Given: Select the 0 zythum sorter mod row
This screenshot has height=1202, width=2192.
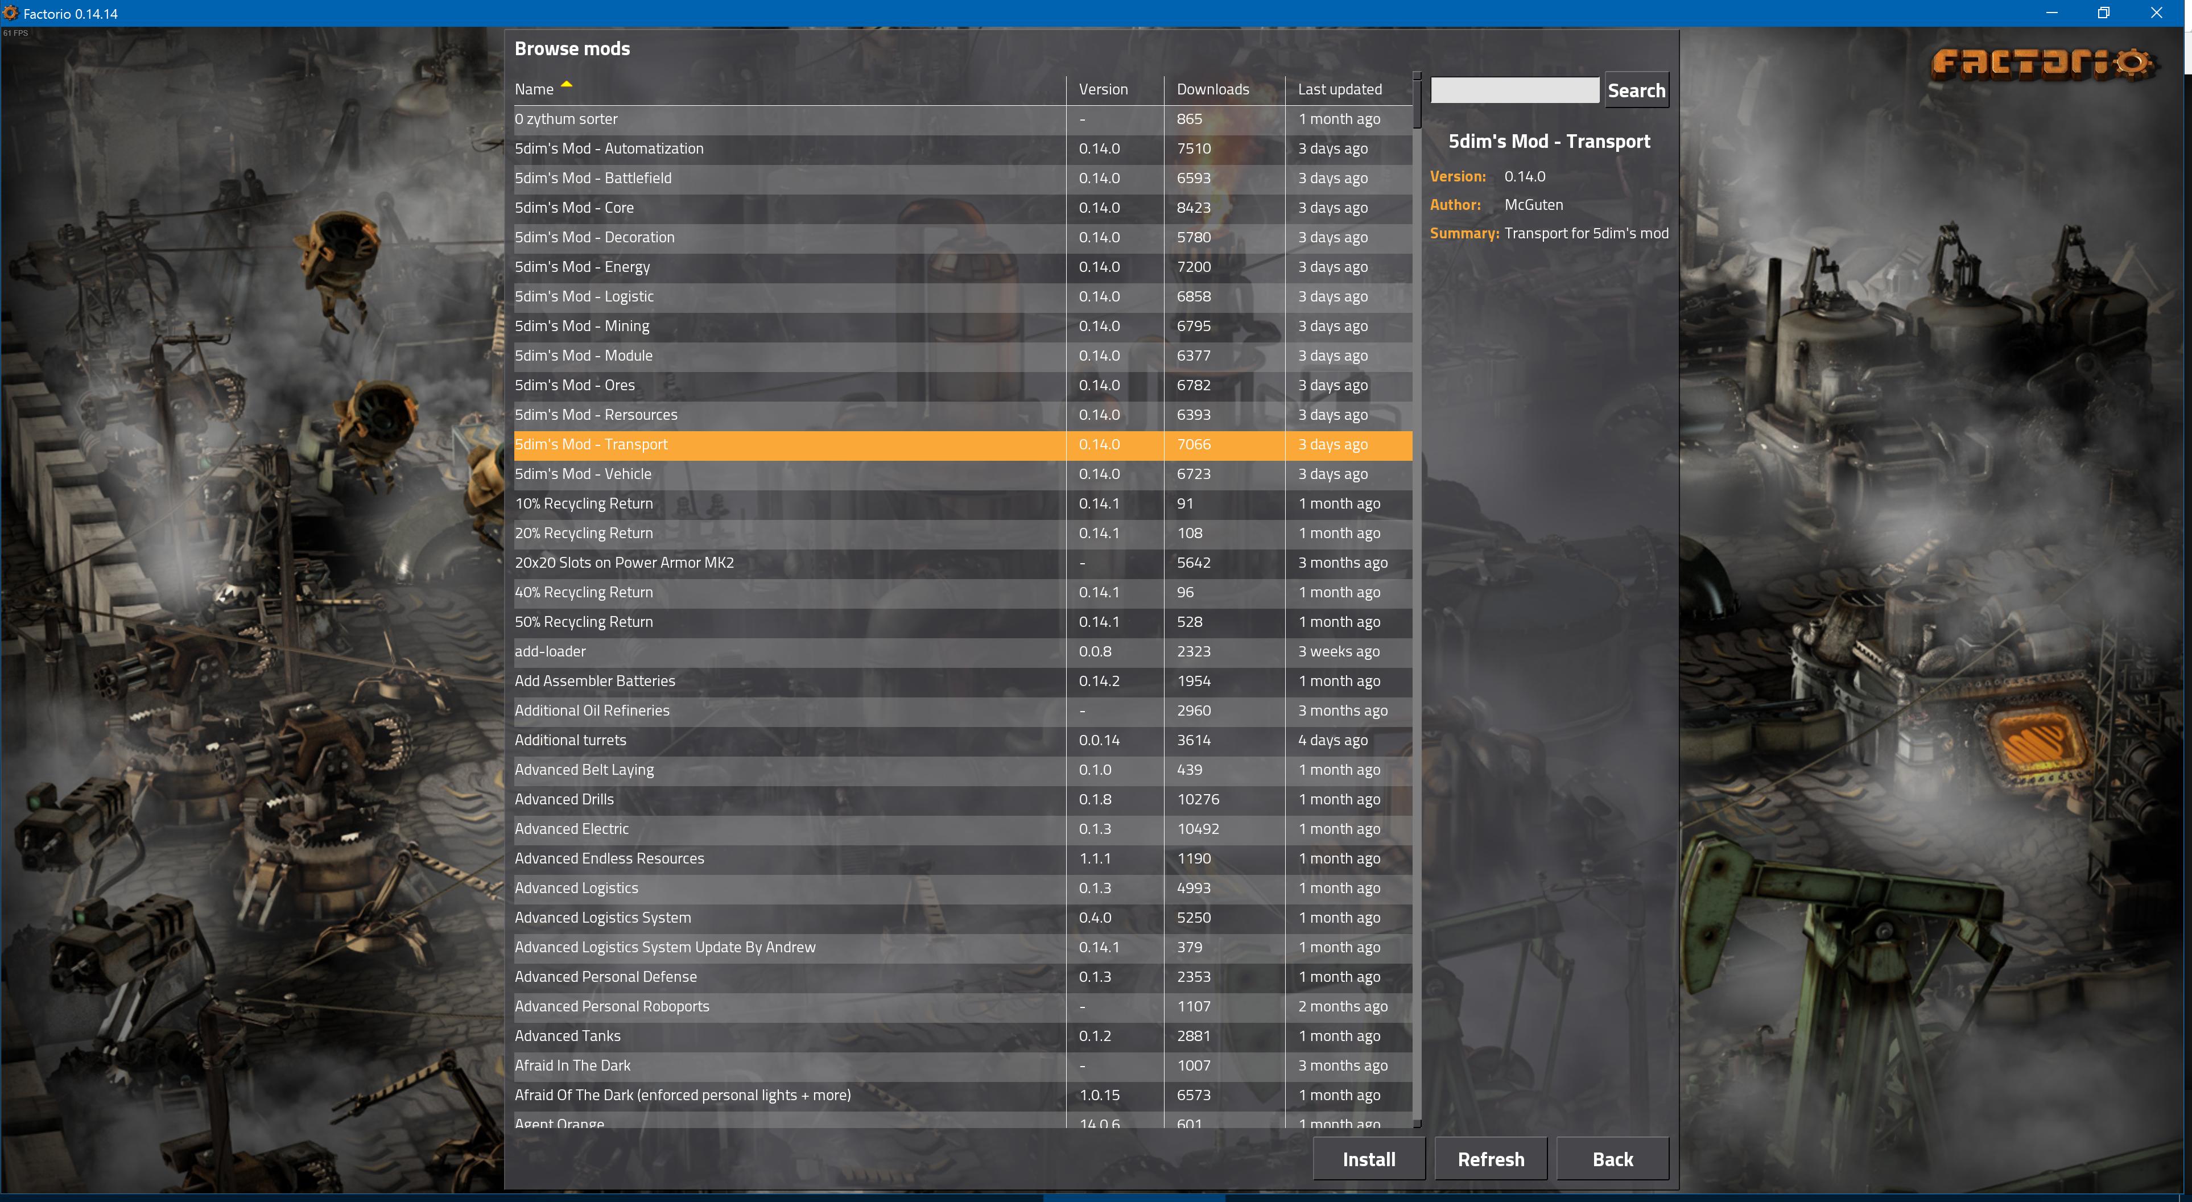Looking at the screenshot, I should [963, 119].
